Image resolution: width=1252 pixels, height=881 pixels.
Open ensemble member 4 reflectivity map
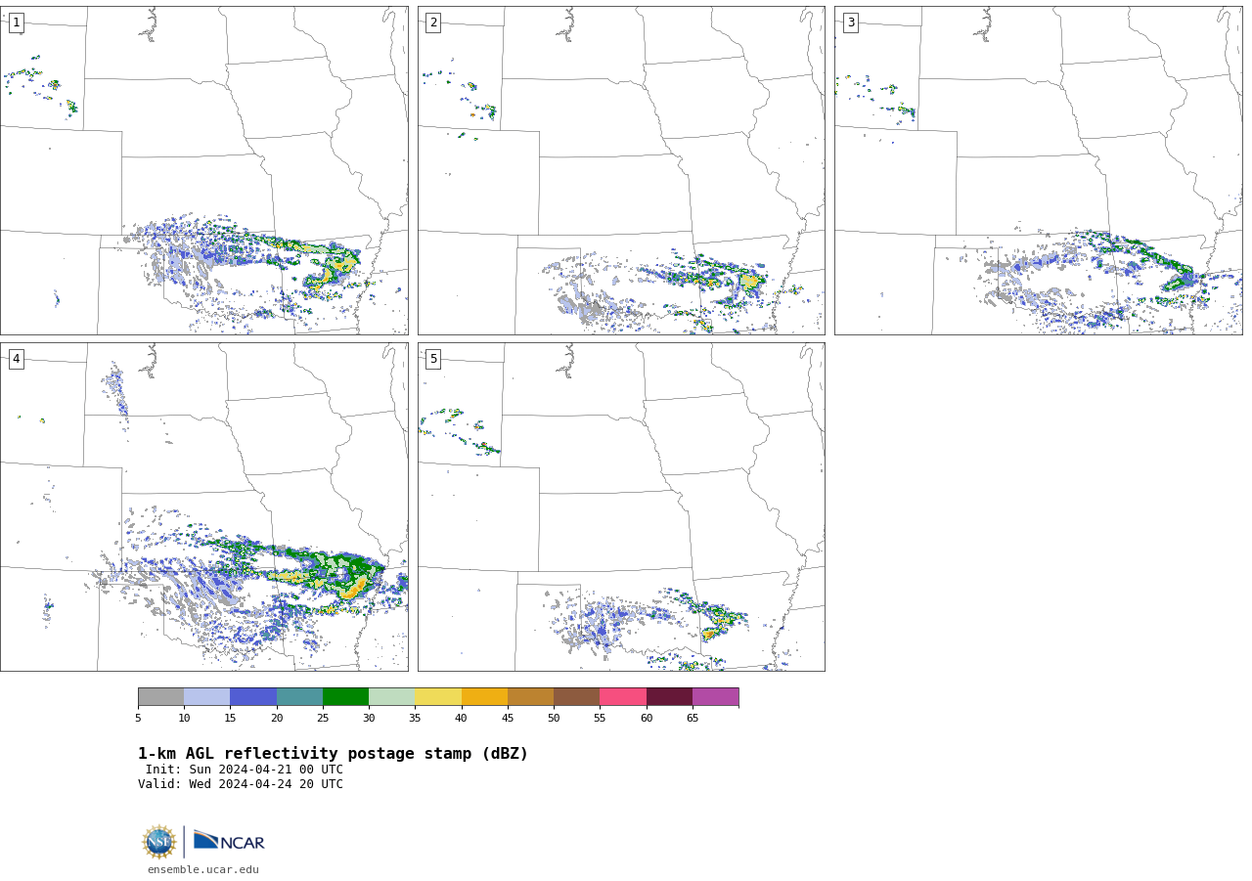(203, 507)
